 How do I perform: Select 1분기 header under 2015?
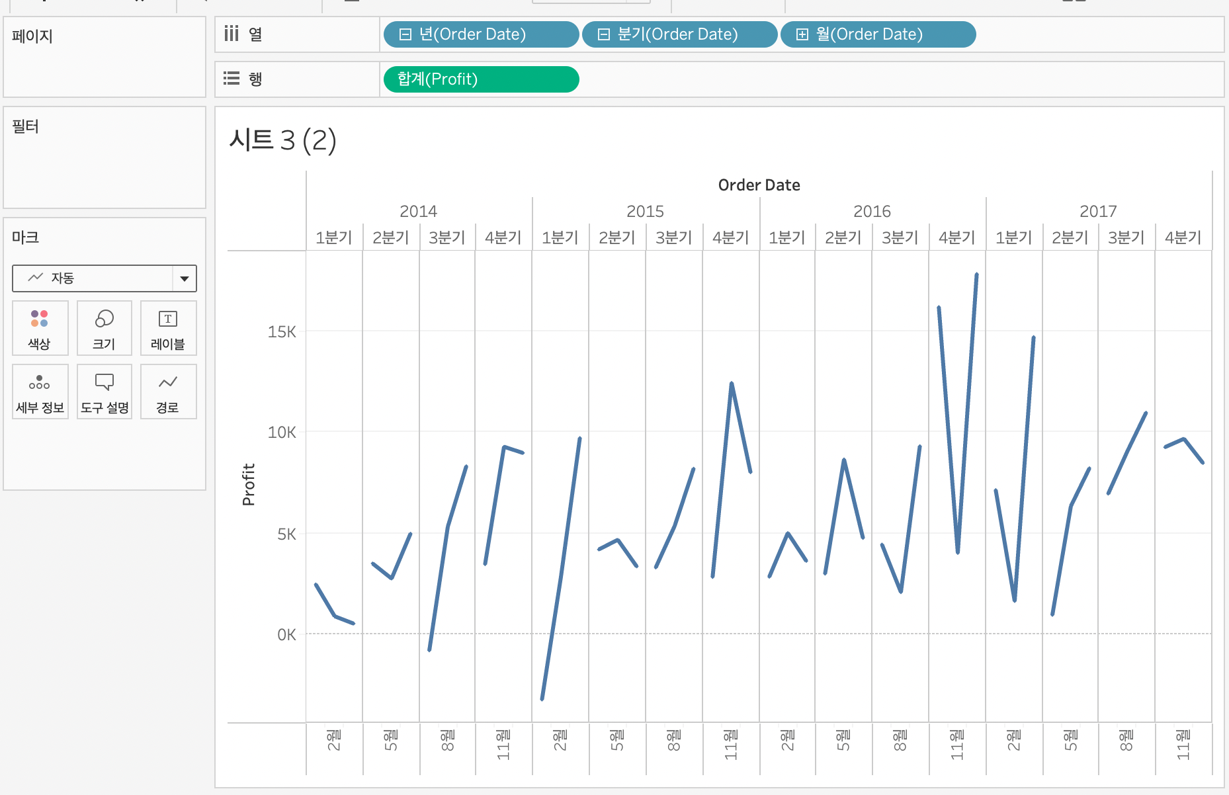pos(560,237)
